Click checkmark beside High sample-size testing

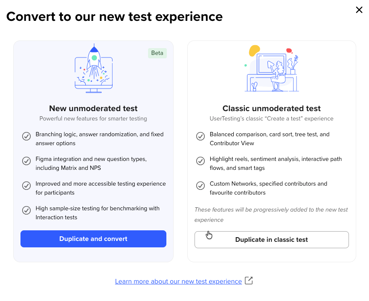[26, 210]
